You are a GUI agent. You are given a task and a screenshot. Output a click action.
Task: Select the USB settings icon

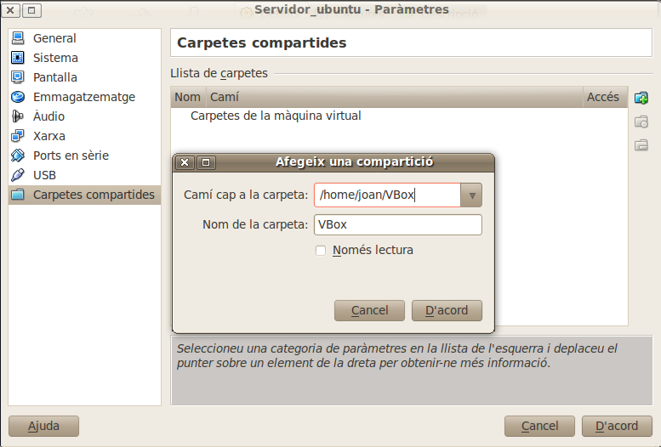18,175
